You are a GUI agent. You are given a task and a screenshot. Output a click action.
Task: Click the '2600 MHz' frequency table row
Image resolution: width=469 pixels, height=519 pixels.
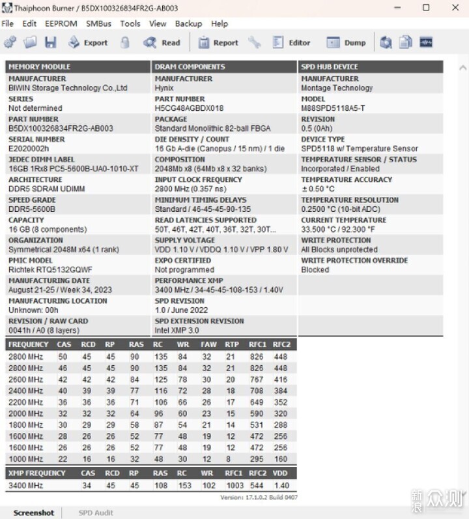coord(151,379)
